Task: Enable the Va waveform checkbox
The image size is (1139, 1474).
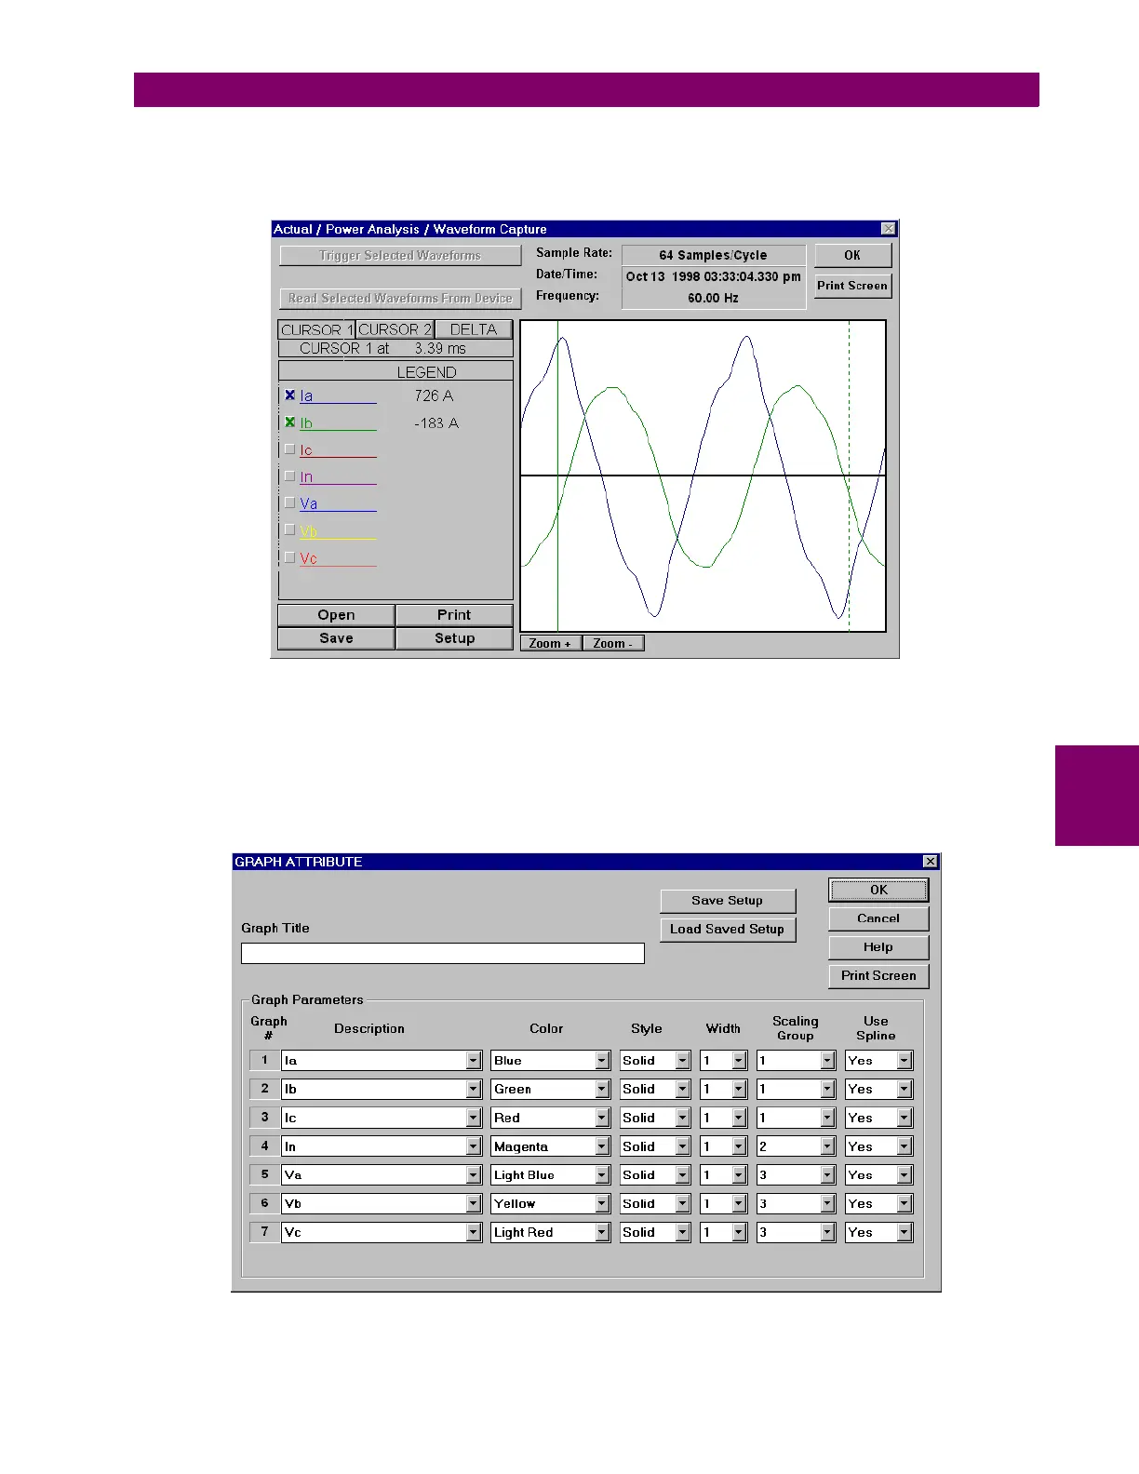Action: pos(289,503)
